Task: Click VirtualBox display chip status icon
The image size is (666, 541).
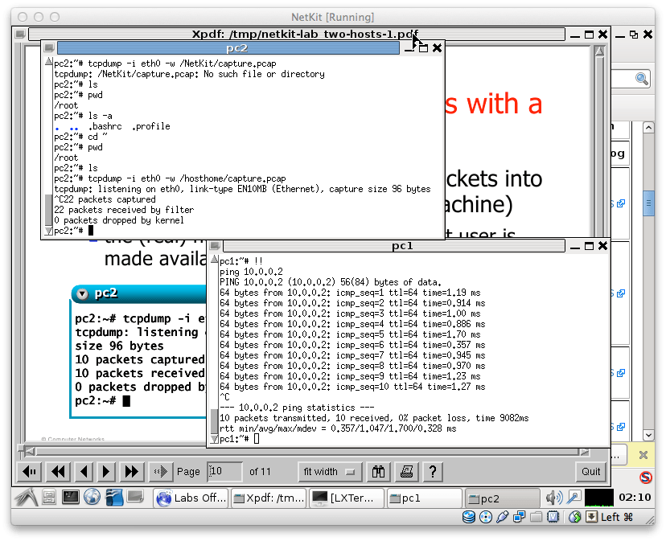Action: point(553,517)
